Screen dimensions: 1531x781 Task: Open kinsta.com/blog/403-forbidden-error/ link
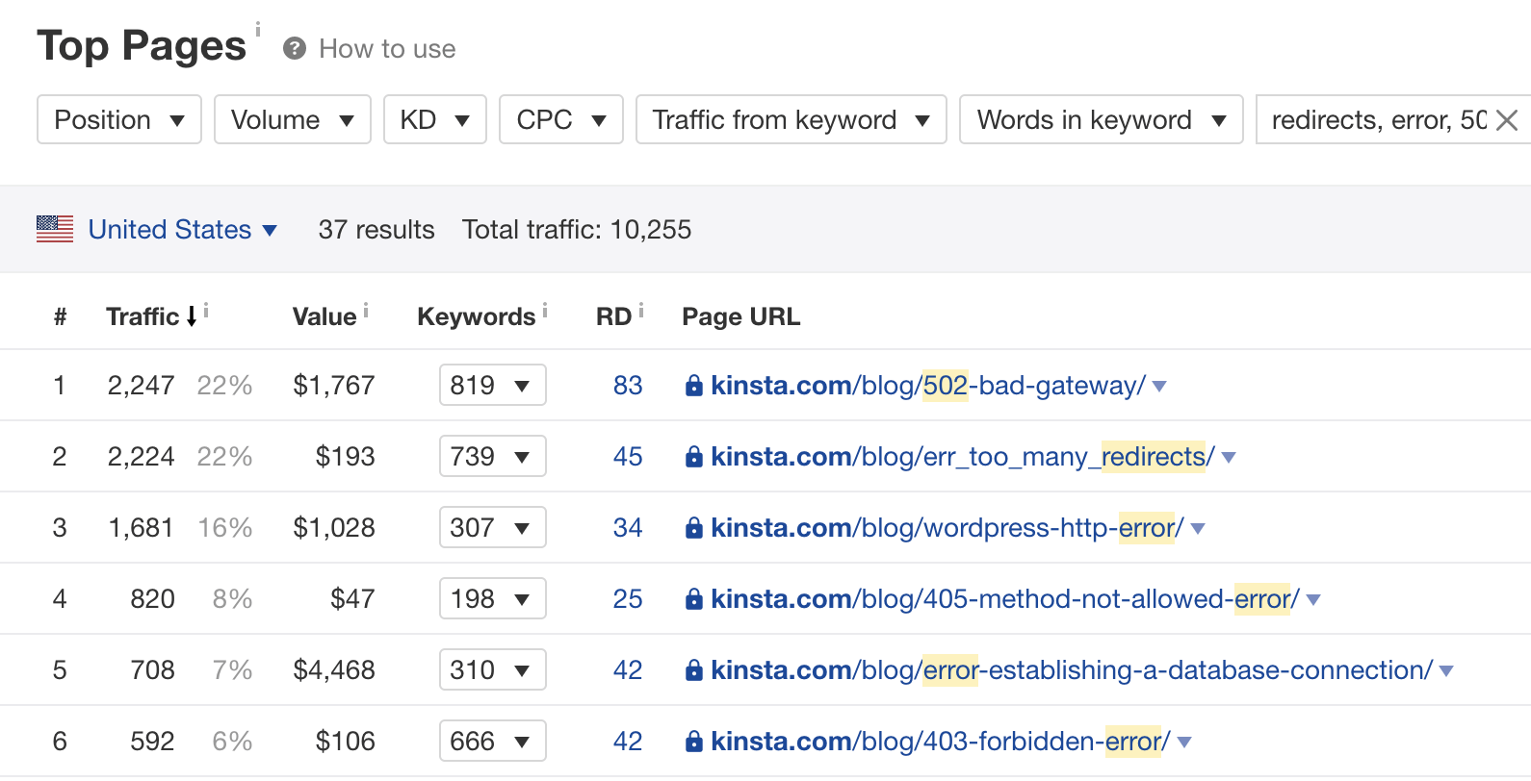click(941, 742)
